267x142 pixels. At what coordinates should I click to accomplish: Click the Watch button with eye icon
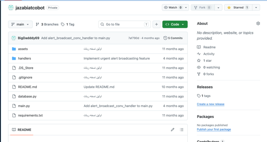tap(173, 7)
